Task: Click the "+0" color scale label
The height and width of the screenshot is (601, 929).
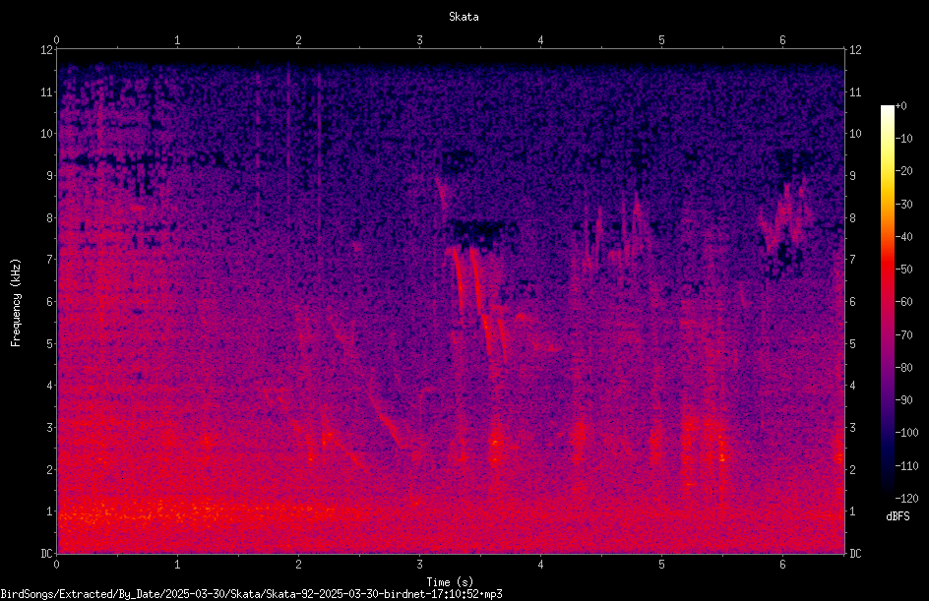Action: (x=901, y=106)
